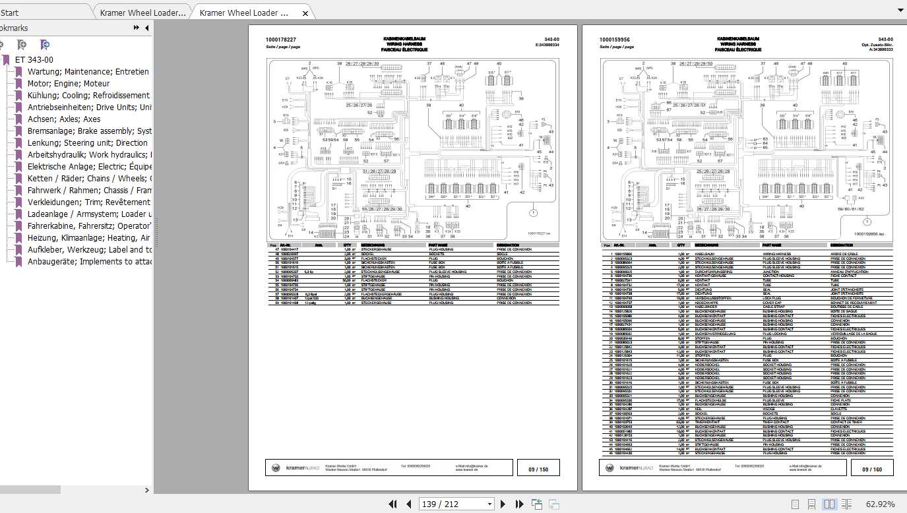Expand all bookmarks with the double-arrow icon
The image size is (907, 513).
[x=136, y=28]
